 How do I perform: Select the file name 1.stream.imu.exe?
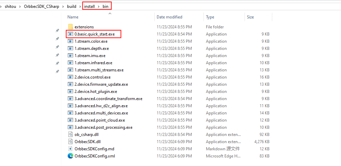(x=90, y=55)
